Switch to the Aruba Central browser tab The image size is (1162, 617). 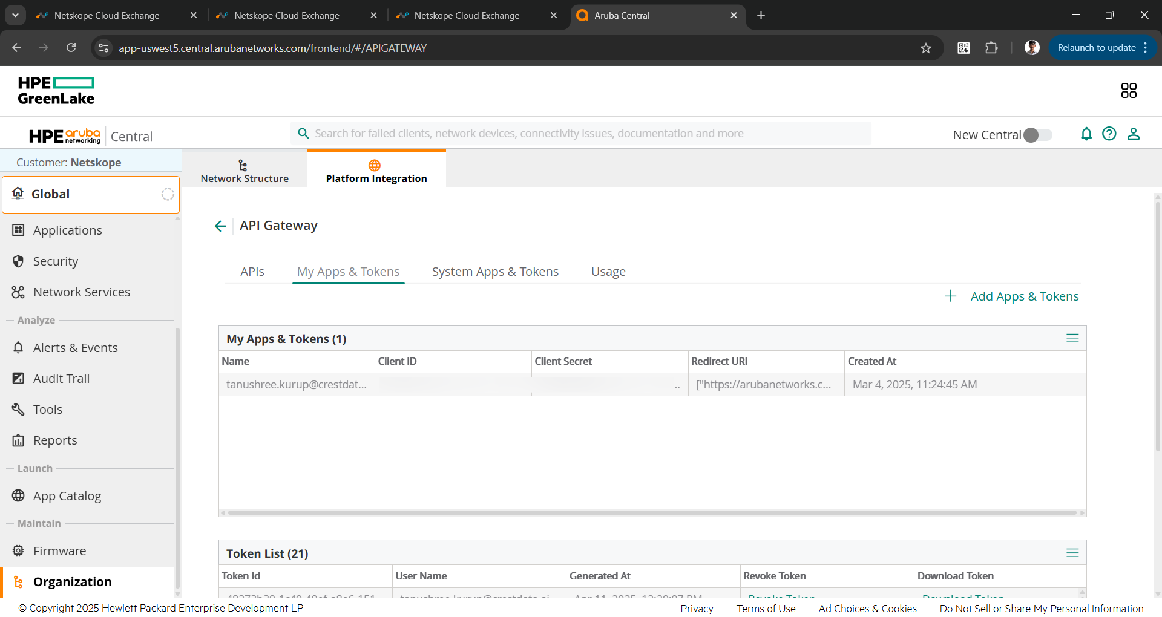point(658,16)
